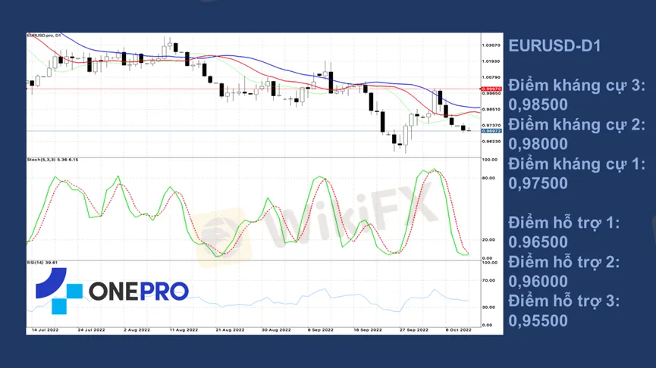Viewport: 656px width, 368px height.
Task: Click the 0,97500 resistance value
Action: [538, 183]
